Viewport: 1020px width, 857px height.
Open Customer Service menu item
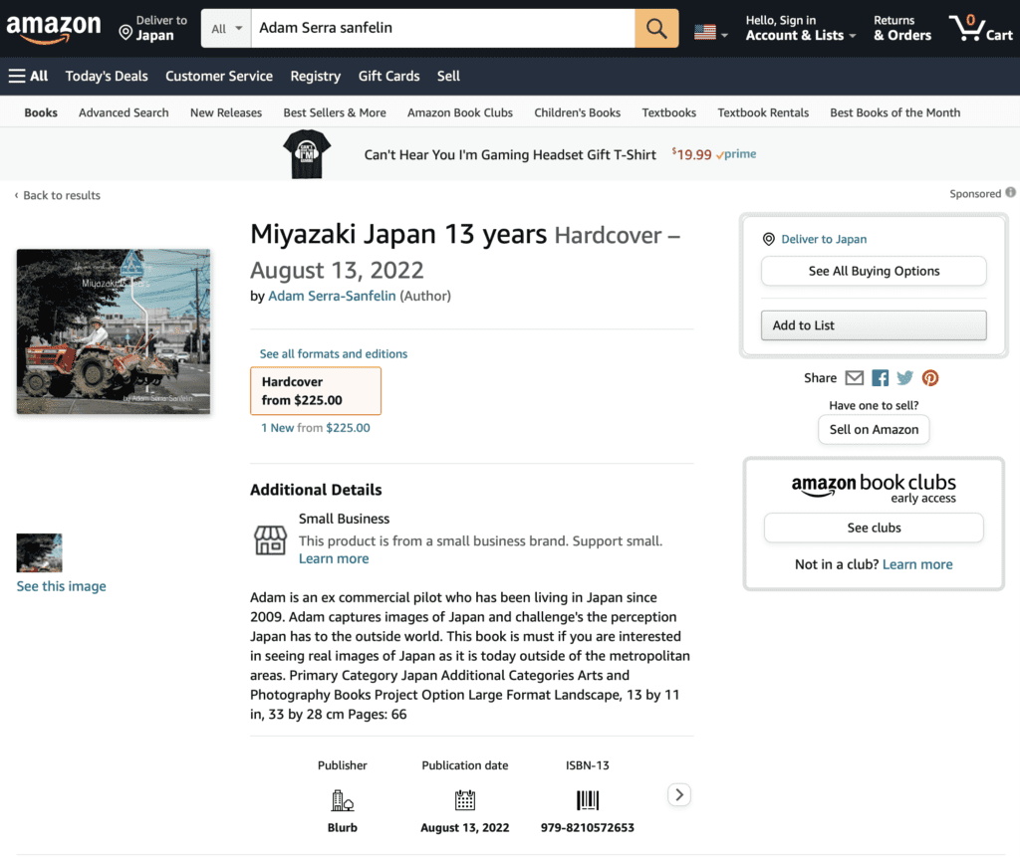point(218,76)
